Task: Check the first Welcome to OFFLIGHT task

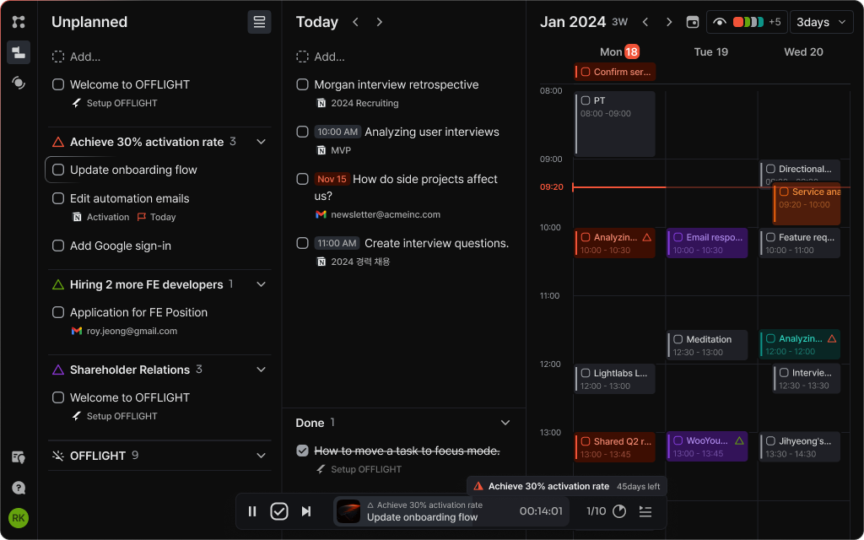Action: (58, 84)
